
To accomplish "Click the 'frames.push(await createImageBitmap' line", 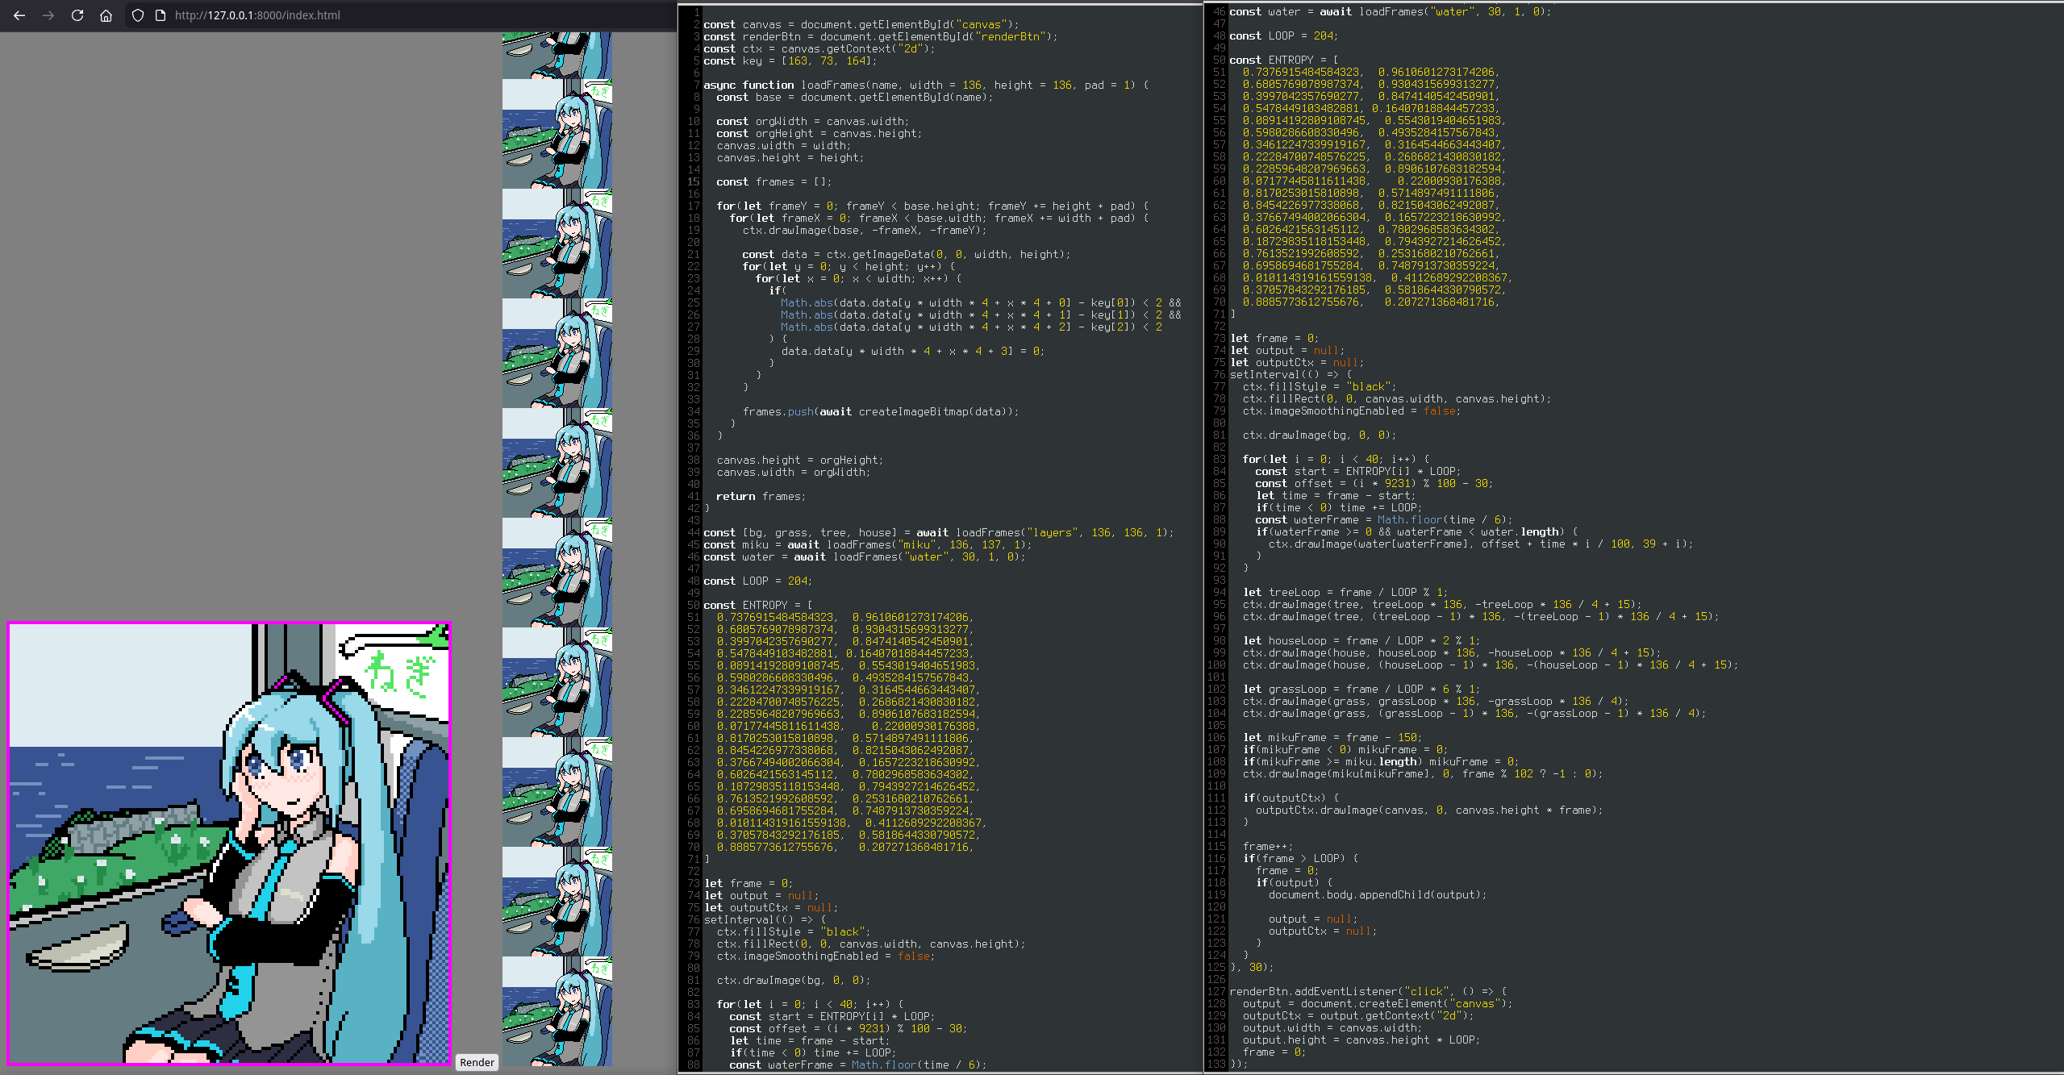I will pyautogui.click(x=880, y=411).
